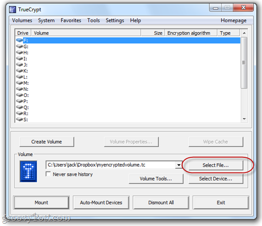This screenshot has height=226, width=262.
Task: Click the Size column header
Action: click(x=153, y=33)
